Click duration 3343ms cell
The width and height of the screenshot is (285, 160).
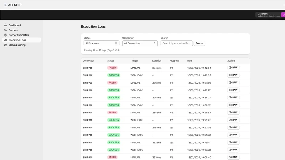(x=157, y=68)
